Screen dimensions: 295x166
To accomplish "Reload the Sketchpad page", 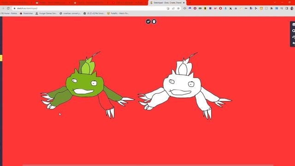I will (x=8, y=8).
